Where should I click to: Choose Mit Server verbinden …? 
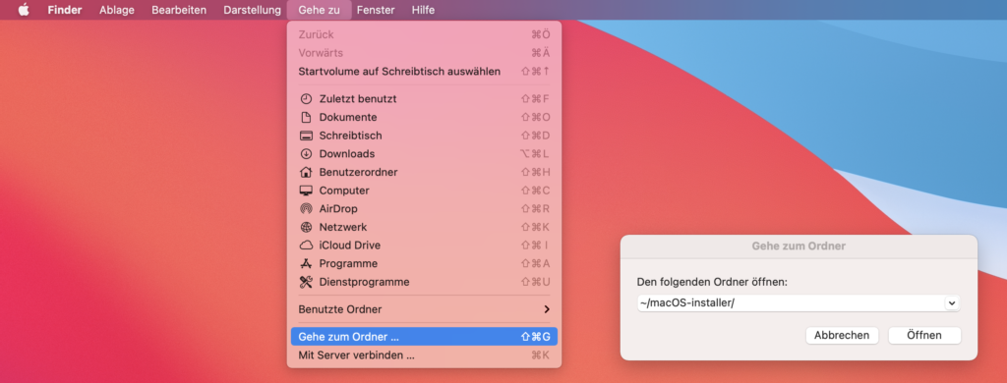[x=424, y=355]
